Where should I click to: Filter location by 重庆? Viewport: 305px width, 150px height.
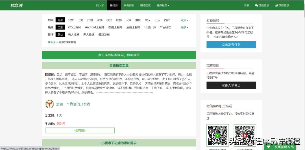(x=138, y=20)
